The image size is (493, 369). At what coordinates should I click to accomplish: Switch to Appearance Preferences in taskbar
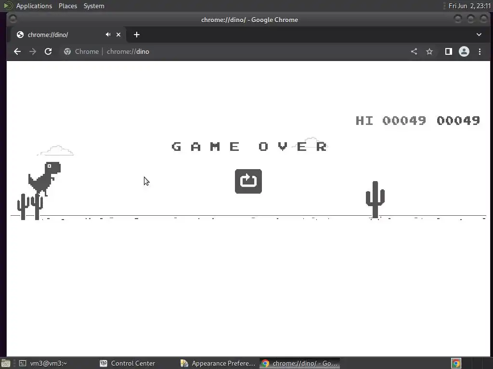point(219,363)
